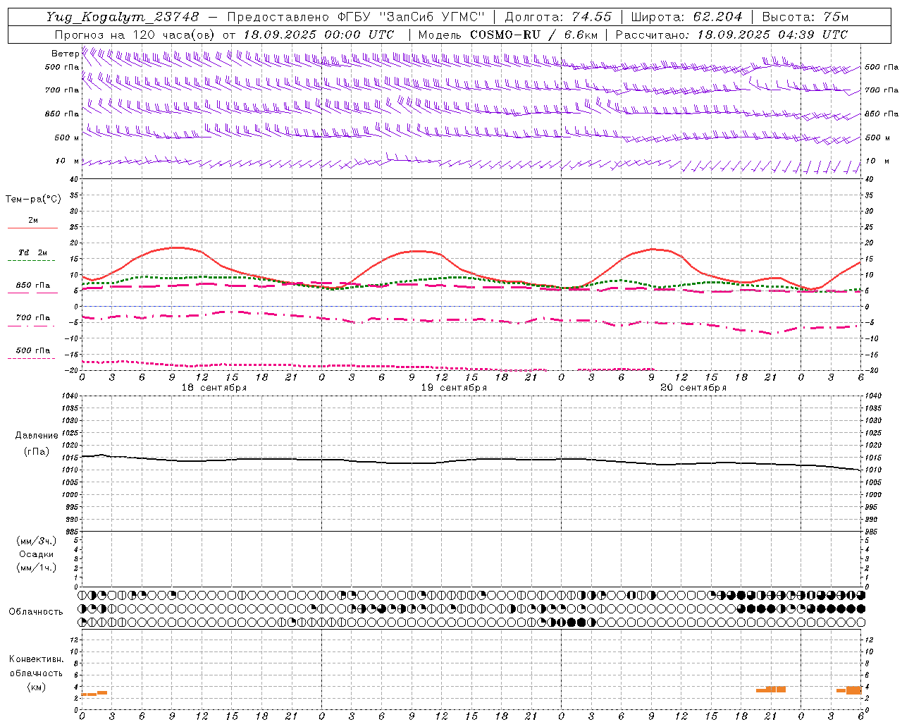This screenshot has height=722, width=902.
Task: Click the Конвективн. convective cloud label
Action: point(37,659)
